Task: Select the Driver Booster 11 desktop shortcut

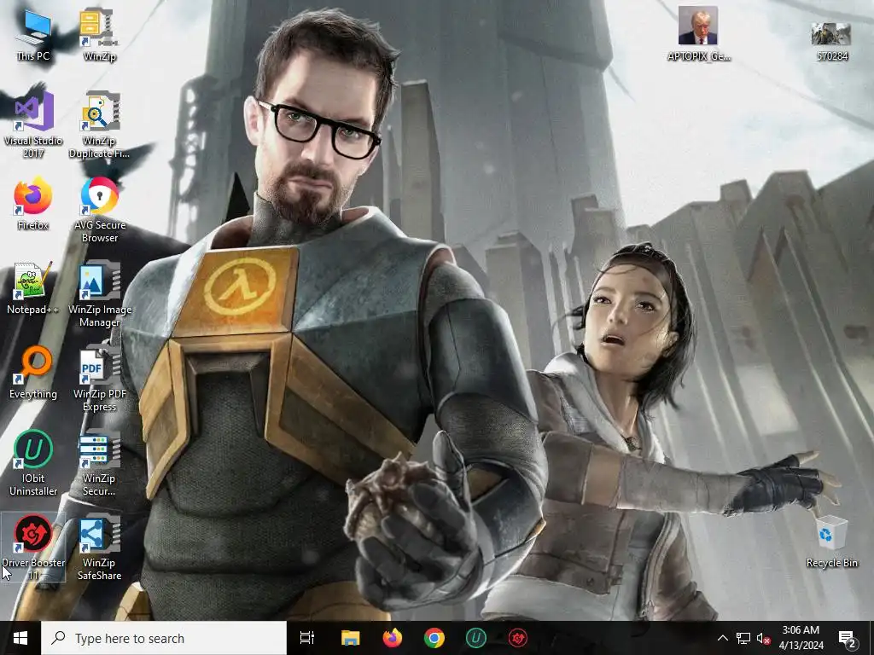Action: (33, 547)
